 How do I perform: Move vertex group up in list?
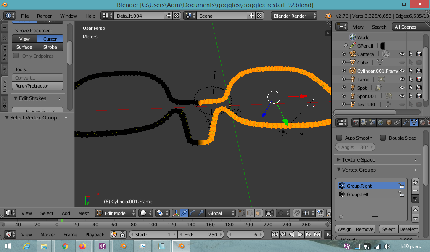pos(415,210)
